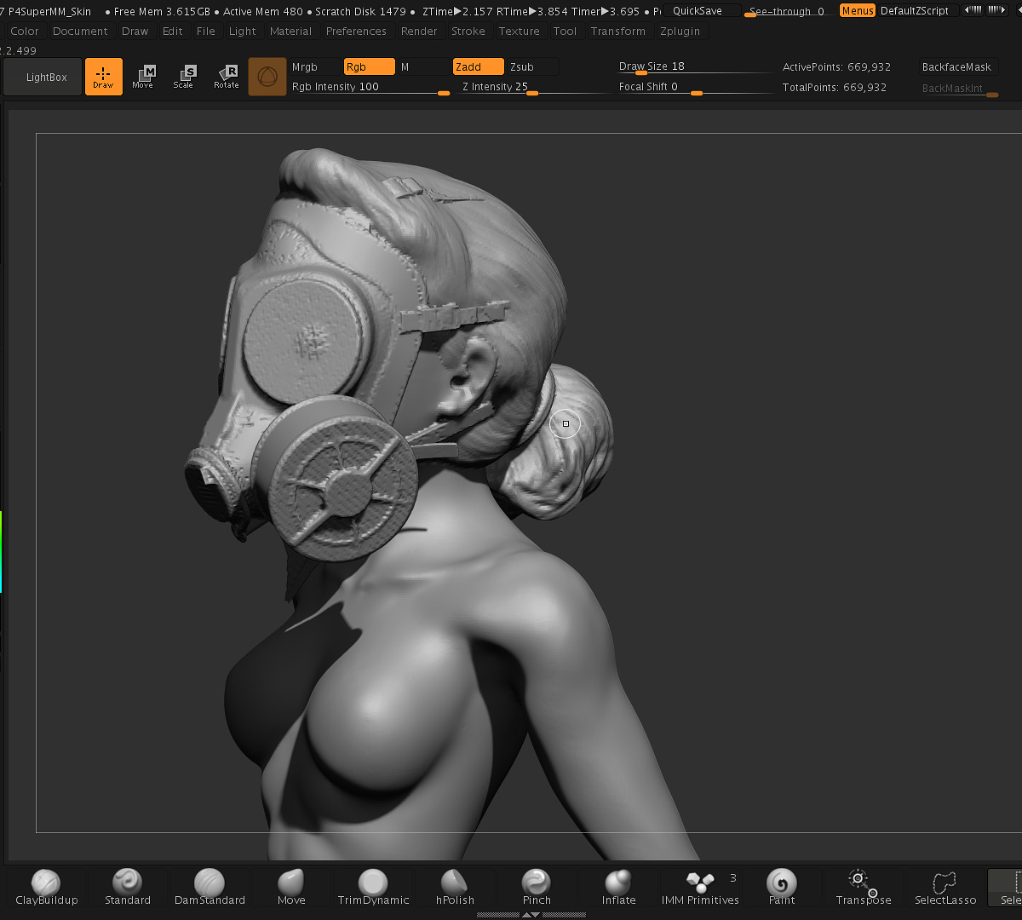Click the brown circle-triangle icon beside Rotate
This screenshot has height=920, width=1022.
[267, 77]
